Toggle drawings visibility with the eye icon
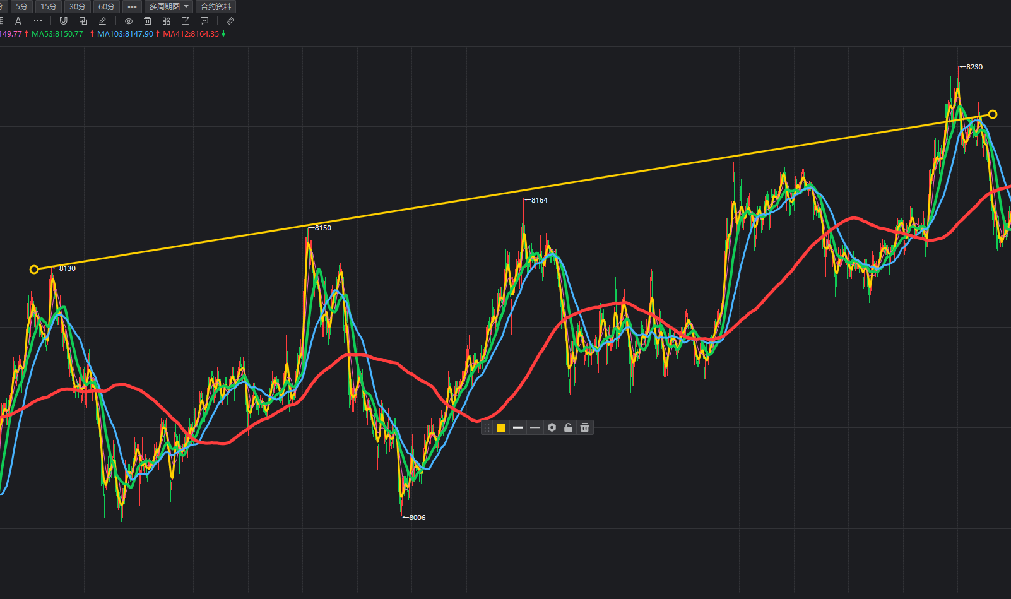The image size is (1011, 599). (x=129, y=21)
